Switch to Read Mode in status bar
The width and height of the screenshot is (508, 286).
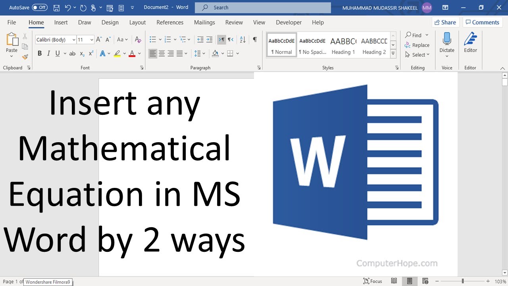pos(394,281)
